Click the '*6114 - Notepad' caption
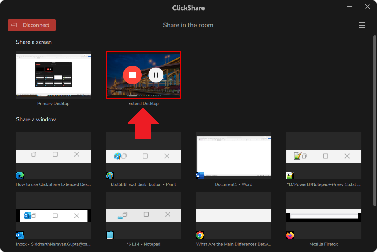 (x=143, y=244)
